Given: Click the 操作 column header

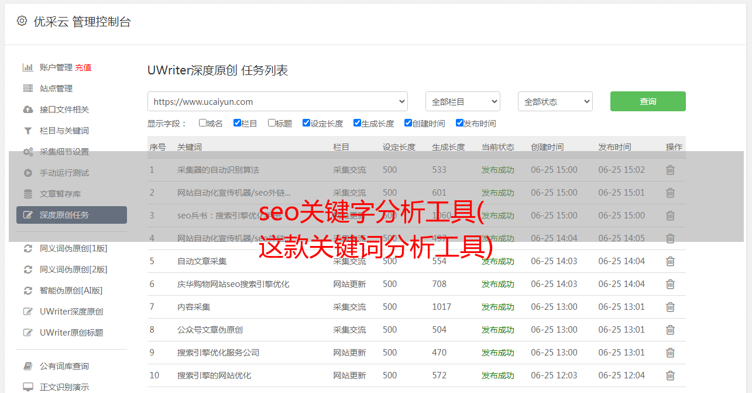Looking at the screenshot, I should pyautogui.click(x=674, y=147).
